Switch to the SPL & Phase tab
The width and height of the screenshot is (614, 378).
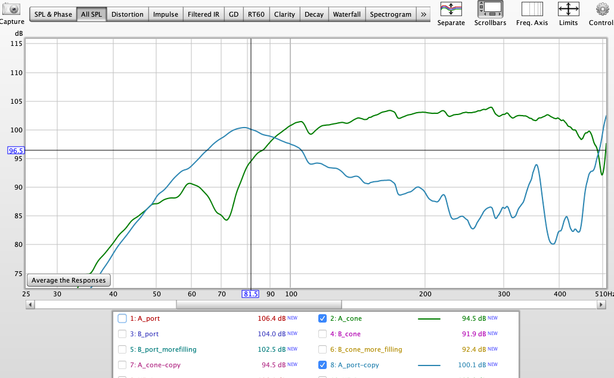click(x=53, y=14)
